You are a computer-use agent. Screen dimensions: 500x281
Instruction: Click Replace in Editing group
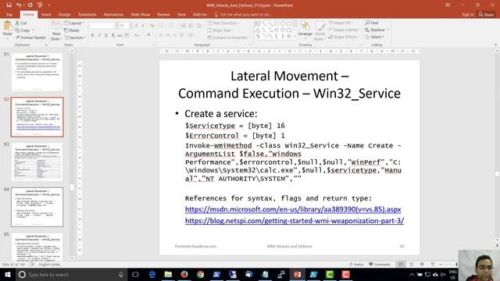click(x=377, y=30)
